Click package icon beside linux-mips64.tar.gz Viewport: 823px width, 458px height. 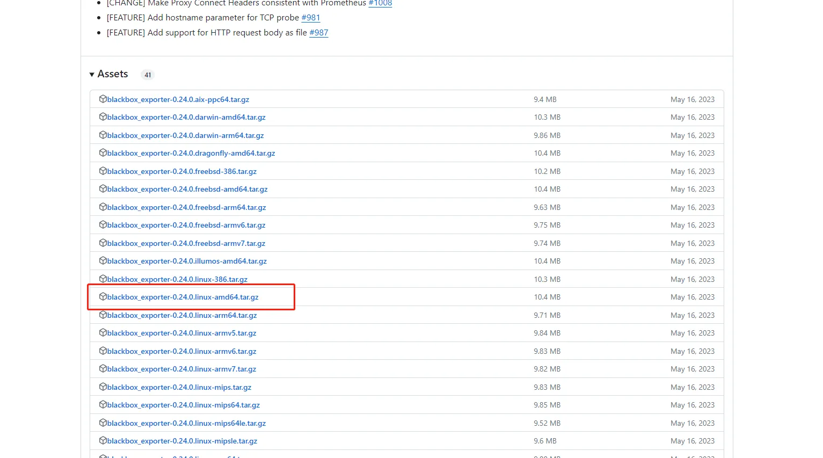[103, 404]
